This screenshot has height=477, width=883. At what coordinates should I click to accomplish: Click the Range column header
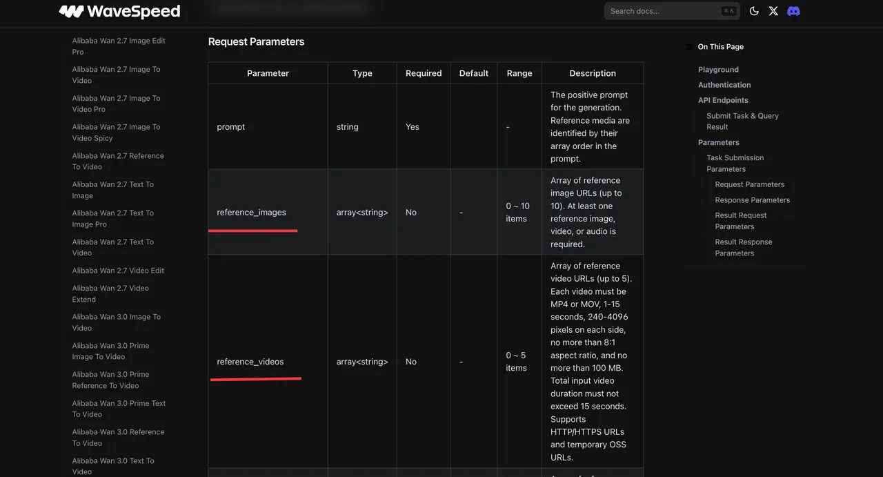click(519, 73)
